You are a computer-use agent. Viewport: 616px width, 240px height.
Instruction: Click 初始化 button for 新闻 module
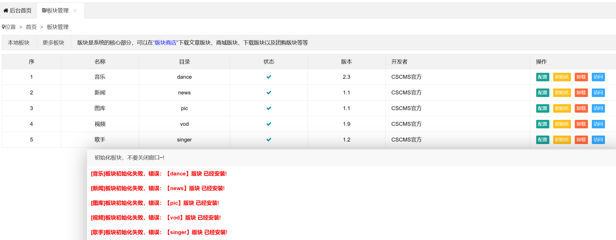(562, 93)
